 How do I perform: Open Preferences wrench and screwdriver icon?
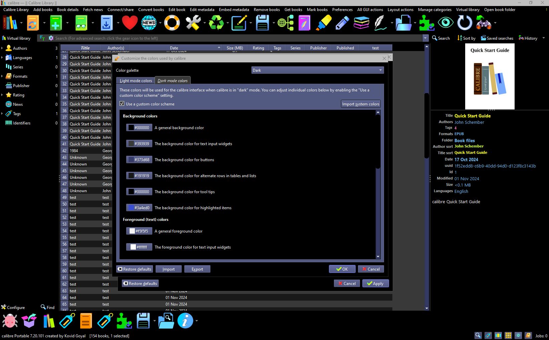pyautogui.click(x=193, y=23)
